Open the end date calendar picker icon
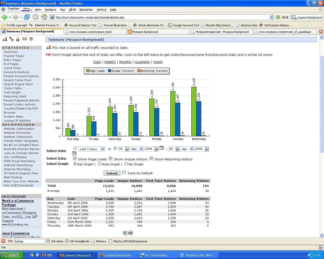This screenshot has width=324, height=259. click(x=74, y=153)
